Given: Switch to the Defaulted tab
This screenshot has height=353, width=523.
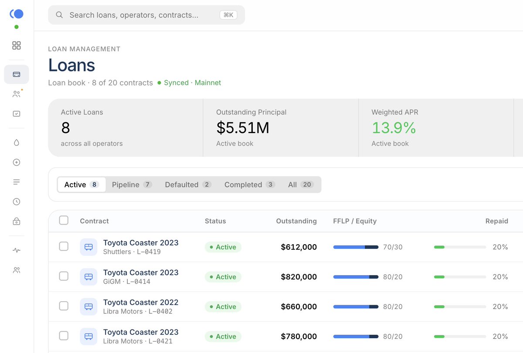Looking at the screenshot, I should point(188,185).
